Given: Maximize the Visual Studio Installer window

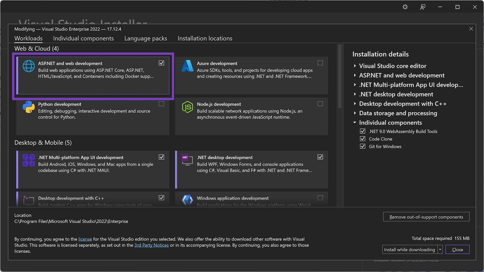Looking at the screenshot, I should pyautogui.click(x=457, y=7).
